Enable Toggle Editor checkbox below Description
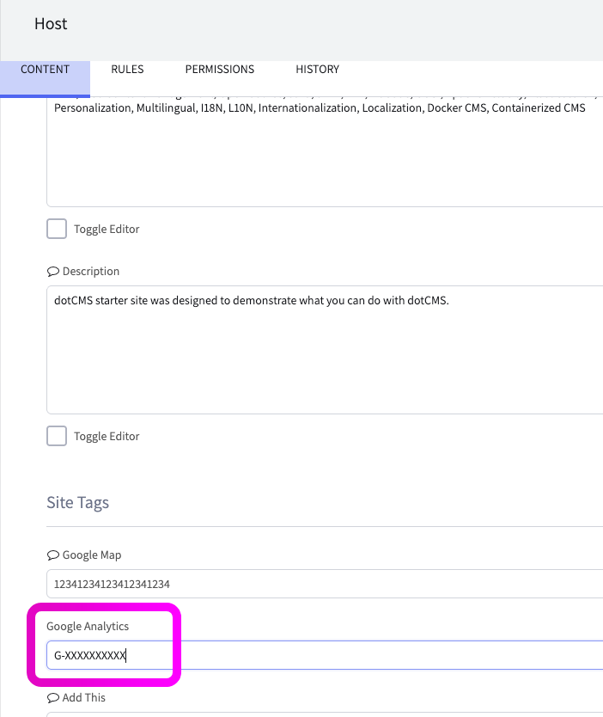Screen dimensions: 603x717 click(x=56, y=436)
